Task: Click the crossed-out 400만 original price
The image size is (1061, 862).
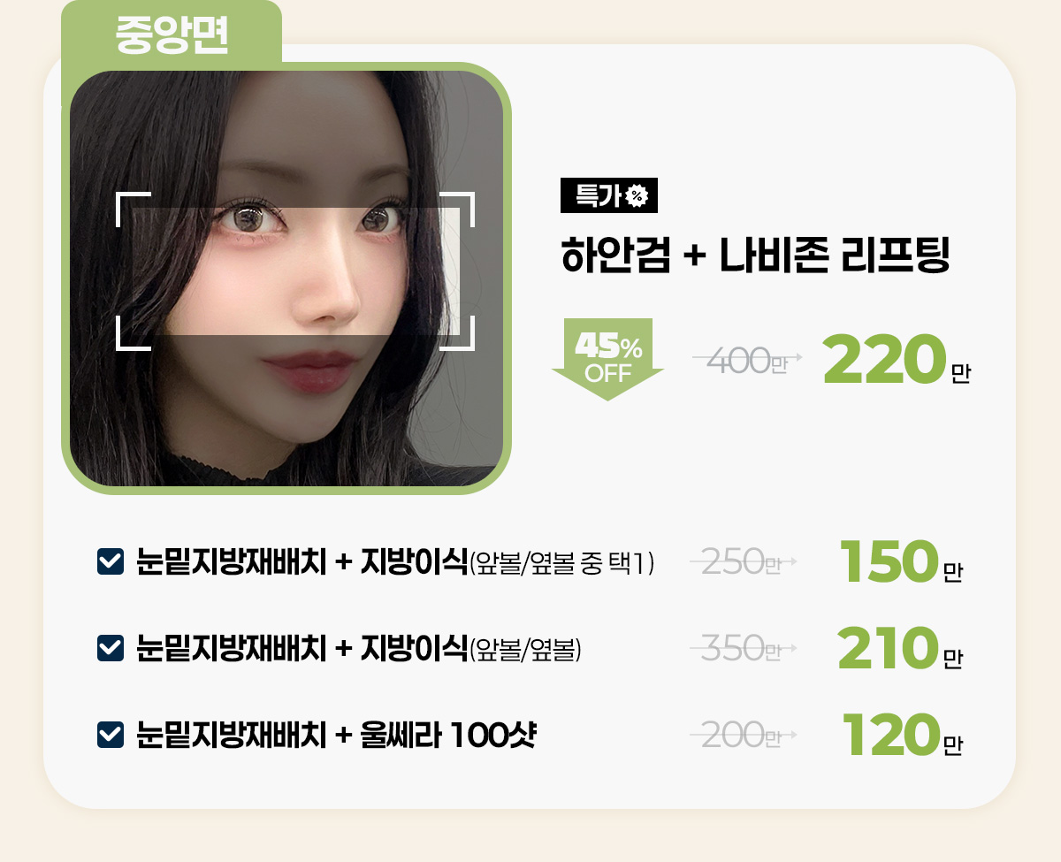Action: [747, 359]
